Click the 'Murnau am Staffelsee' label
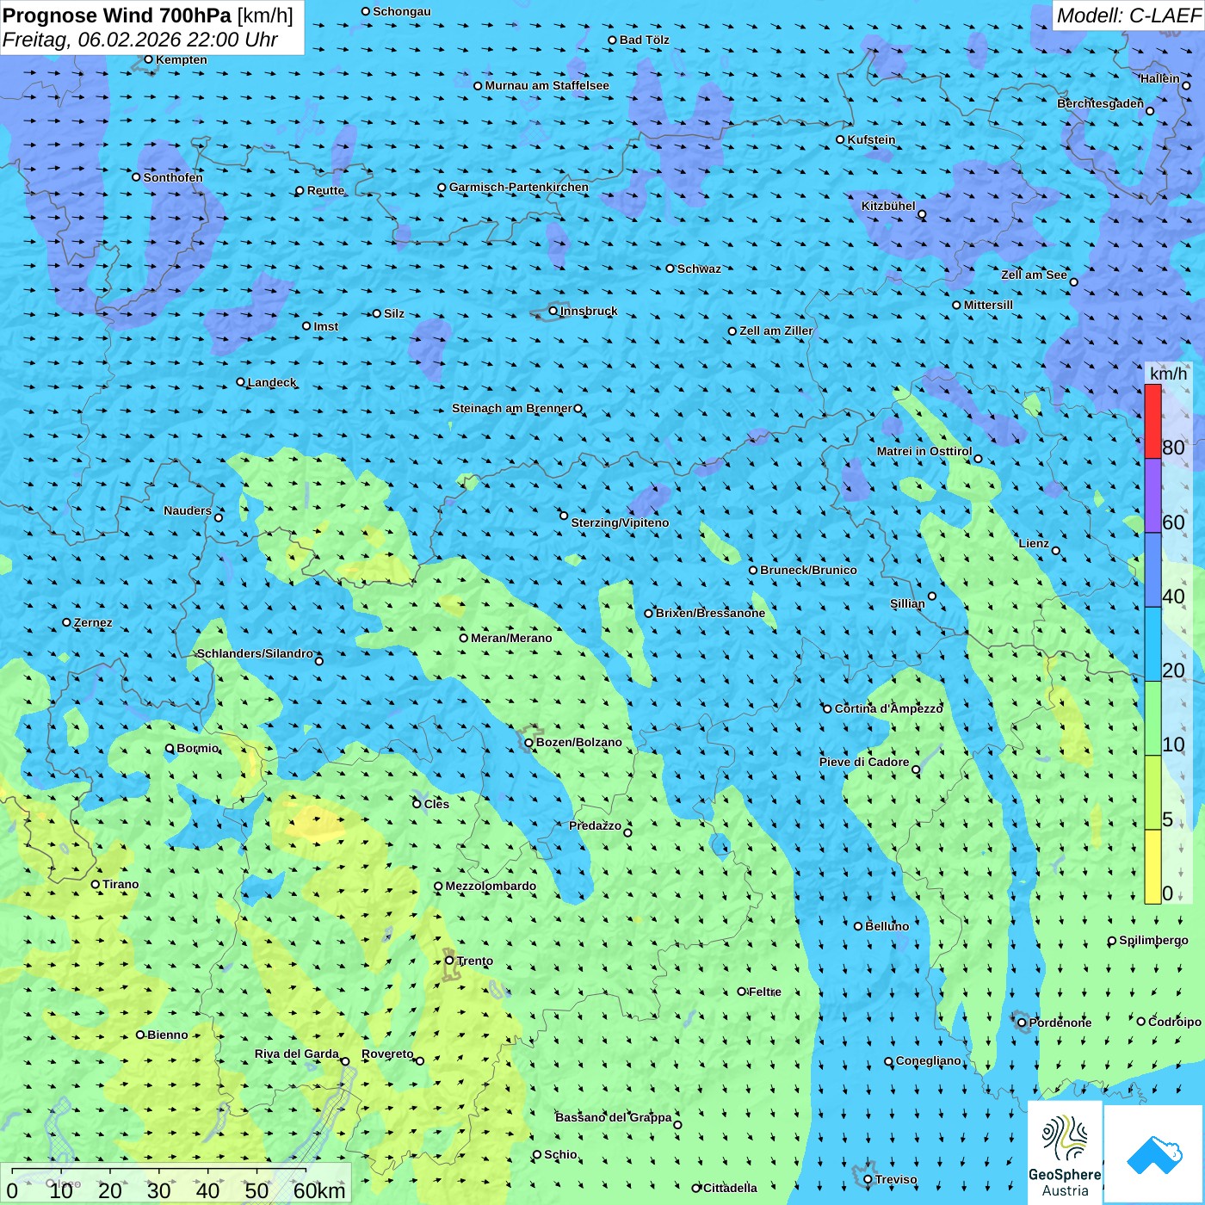 point(547,85)
